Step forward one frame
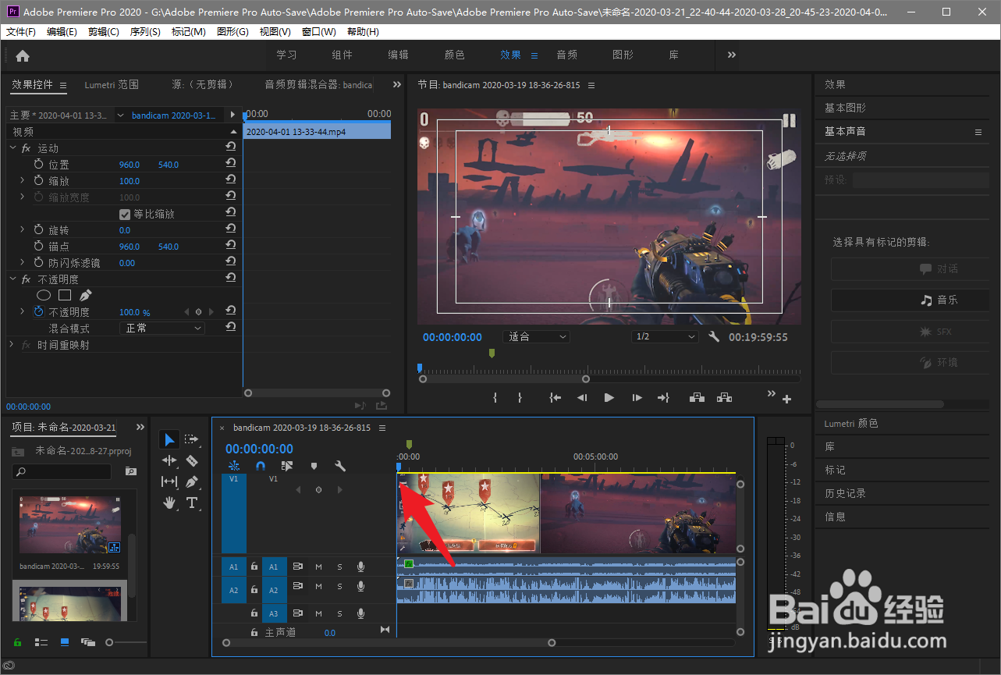Screen dimensions: 1001x675 click(x=637, y=397)
